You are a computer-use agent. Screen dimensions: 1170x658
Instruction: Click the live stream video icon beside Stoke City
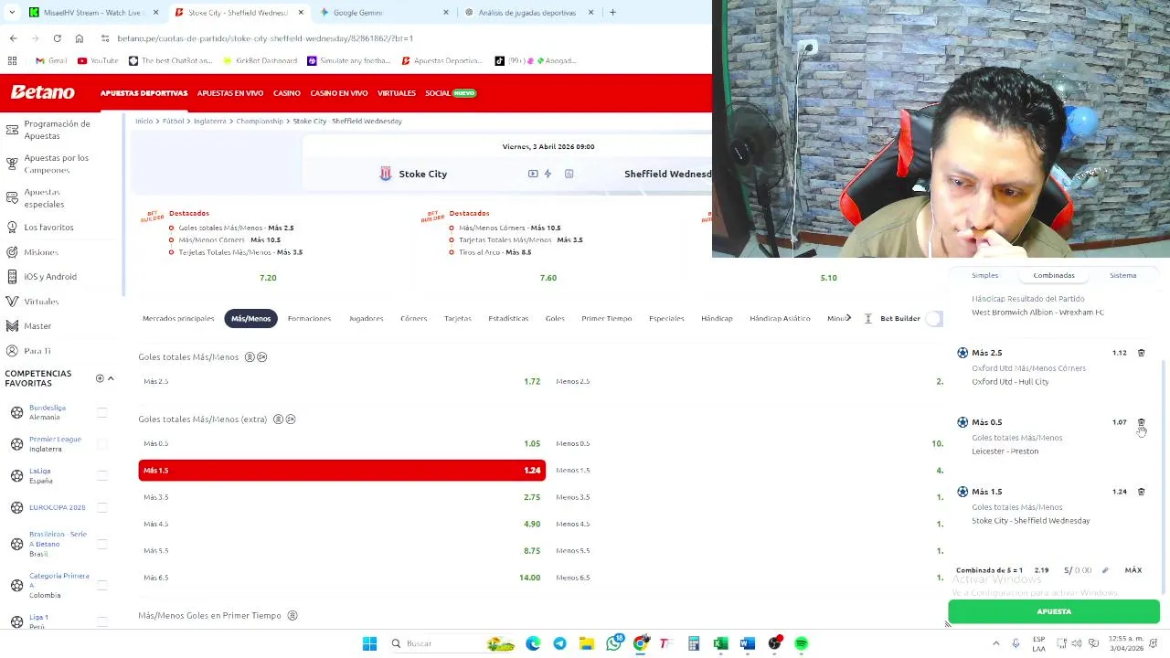[533, 174]
